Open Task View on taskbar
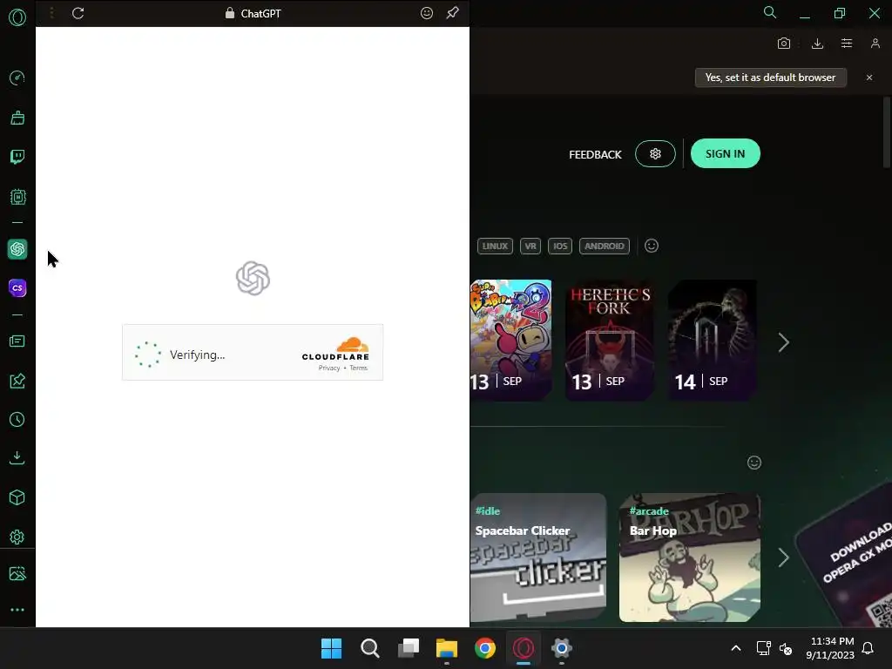892x669 pixels. pyautogui.click(x=409, y=648)
